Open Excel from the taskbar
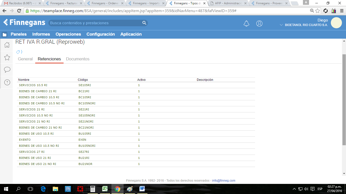 coord(105,189)
